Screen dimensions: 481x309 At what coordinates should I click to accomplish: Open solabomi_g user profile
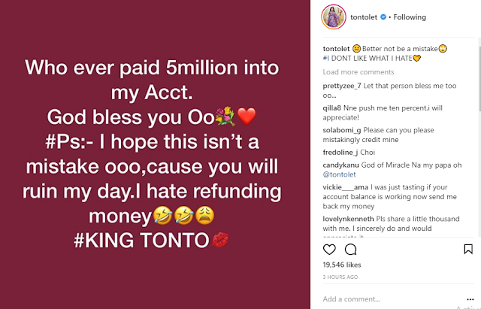pyautogui.click(x=342, y=130)
